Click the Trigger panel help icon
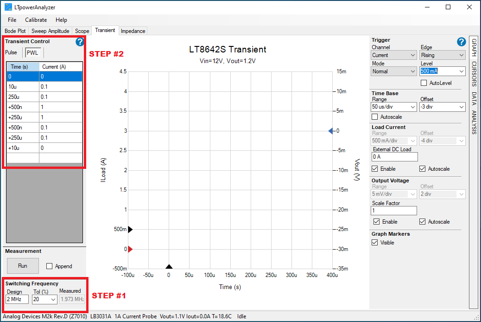This screenshot has width=481, height=322. pyautogui.click(x=461, y=42)
